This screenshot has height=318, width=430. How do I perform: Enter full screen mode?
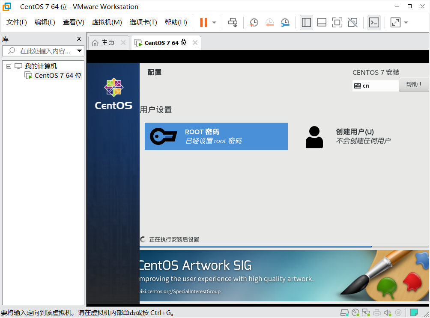click(337, 23)
